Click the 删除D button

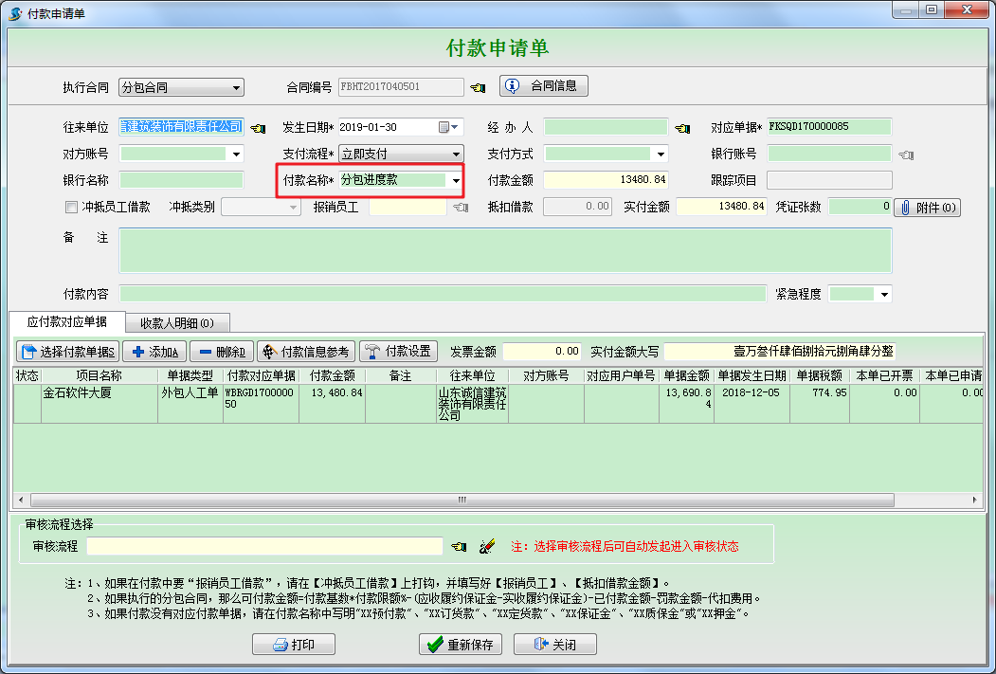(x=222, y=352)
